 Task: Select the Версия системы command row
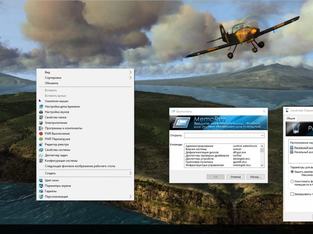click(222, 149)
